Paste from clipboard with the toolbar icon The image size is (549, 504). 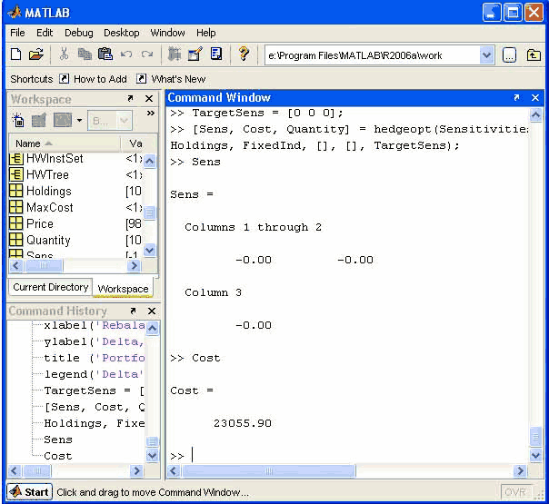[105, 54]
